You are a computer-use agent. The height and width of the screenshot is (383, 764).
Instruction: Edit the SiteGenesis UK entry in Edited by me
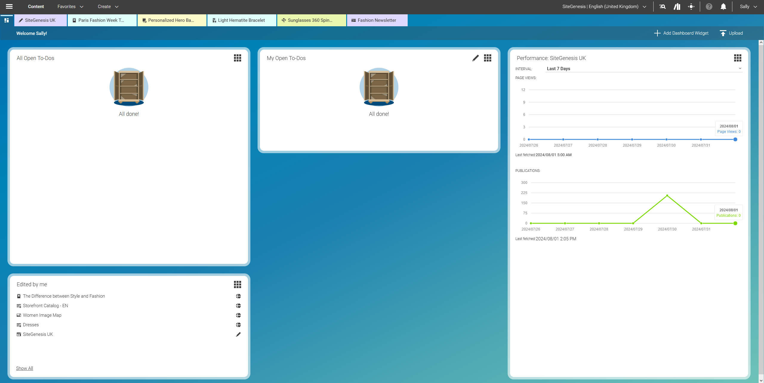pyautogui.click(x=238, y=334)
